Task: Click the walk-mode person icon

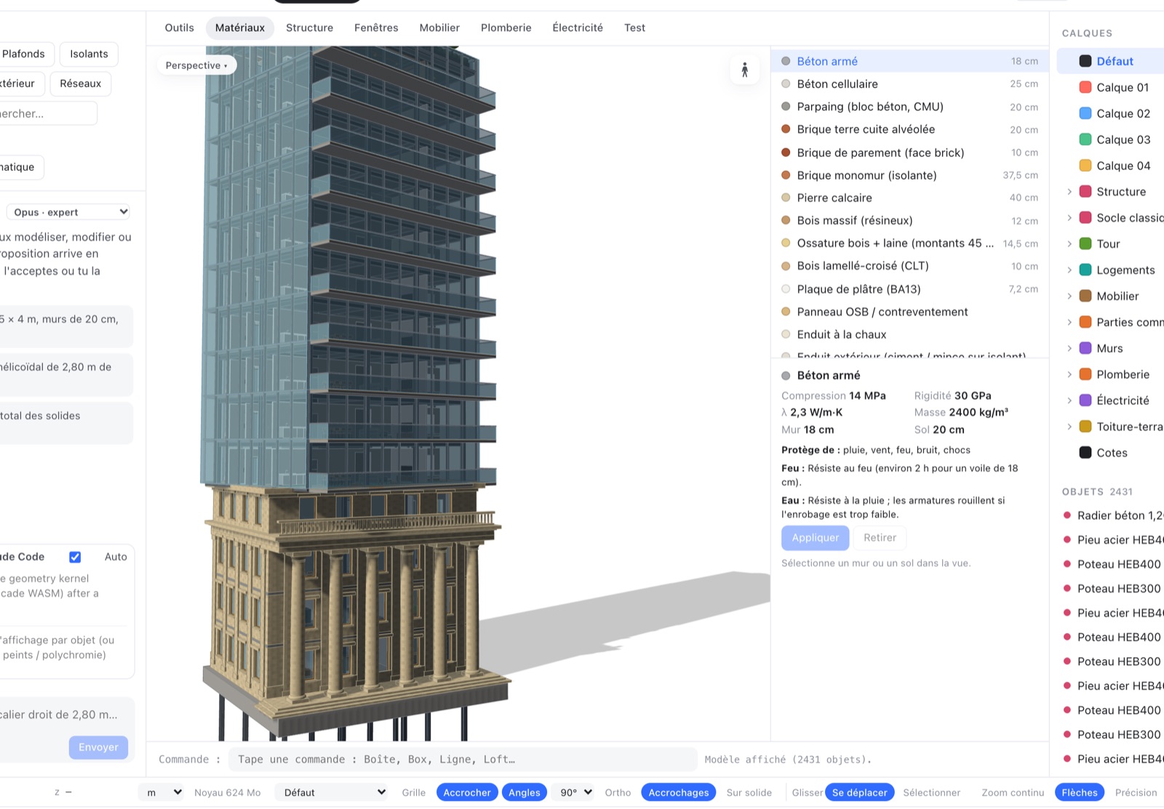Action: click(x=744, y=70)
